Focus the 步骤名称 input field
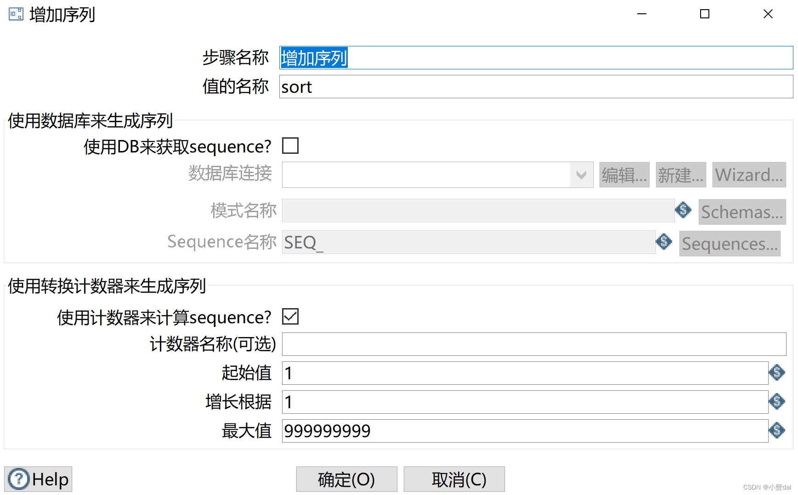798x495 pixels. pyautogui.click(x=536, y=58)
